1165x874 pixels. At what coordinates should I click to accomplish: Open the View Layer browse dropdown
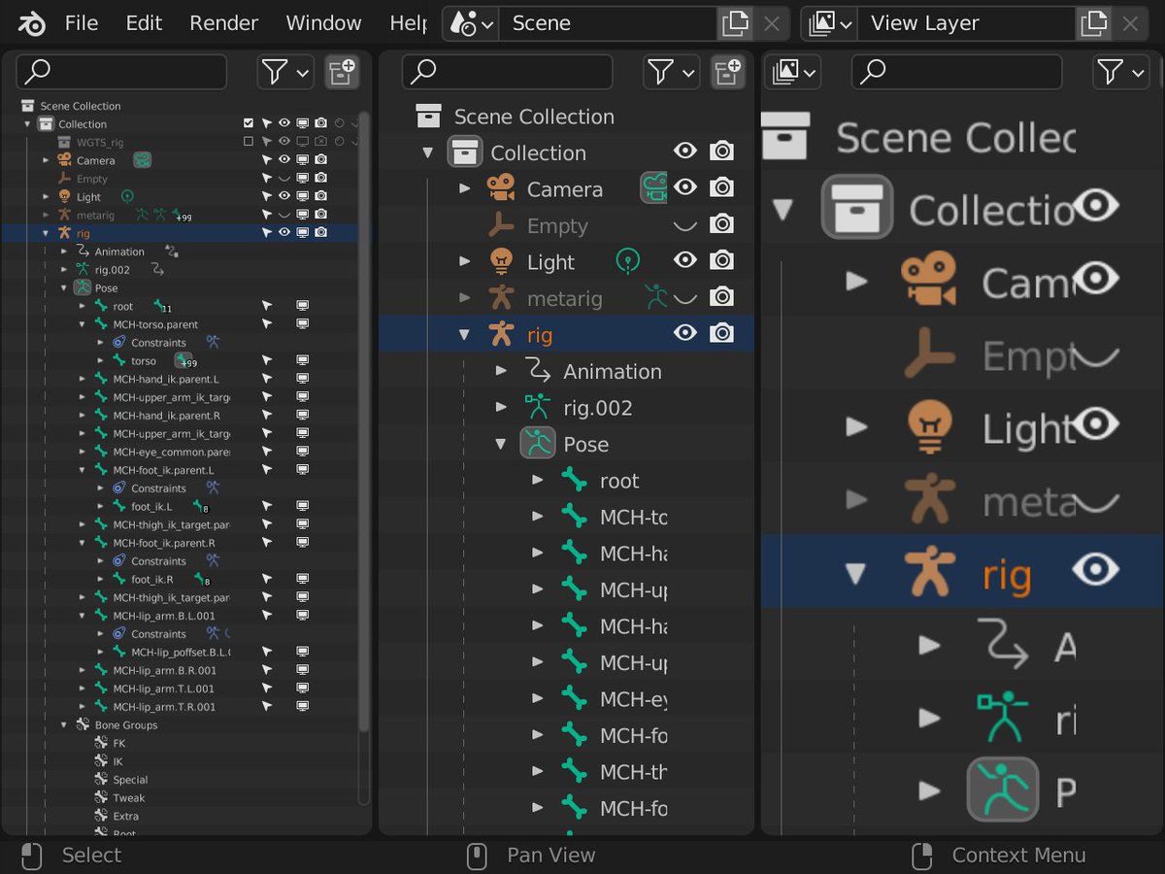[x=829, y=23]
